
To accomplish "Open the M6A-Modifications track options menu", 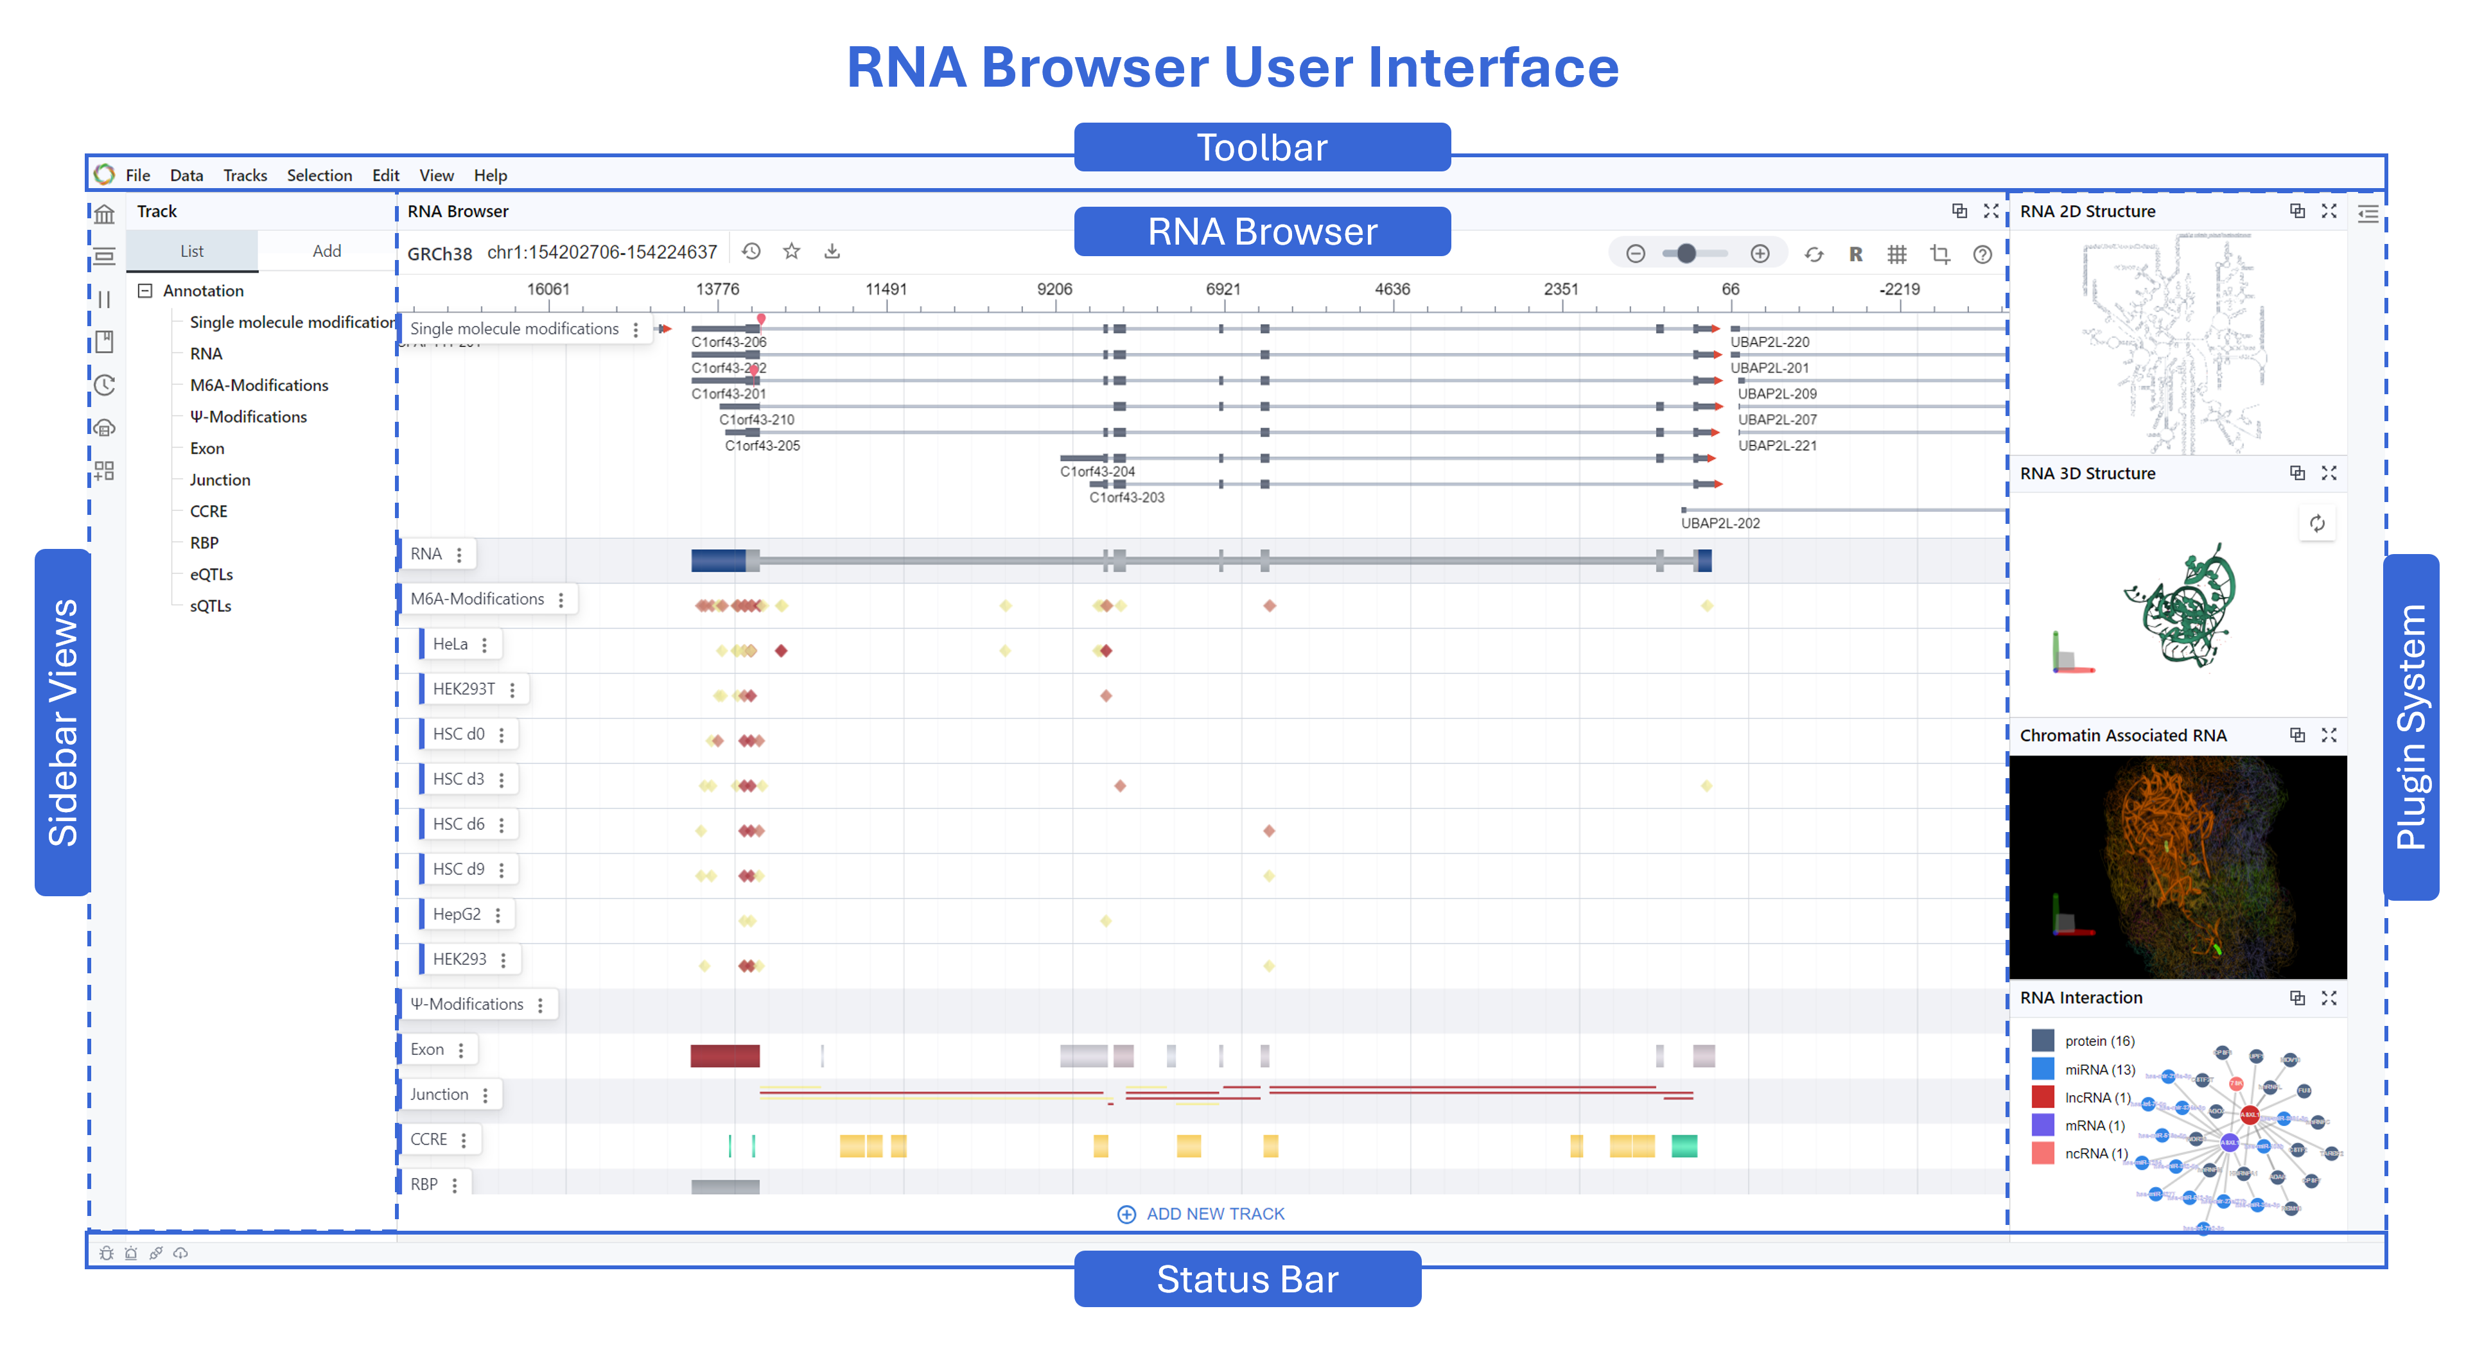I will click(x=561, y=600).
